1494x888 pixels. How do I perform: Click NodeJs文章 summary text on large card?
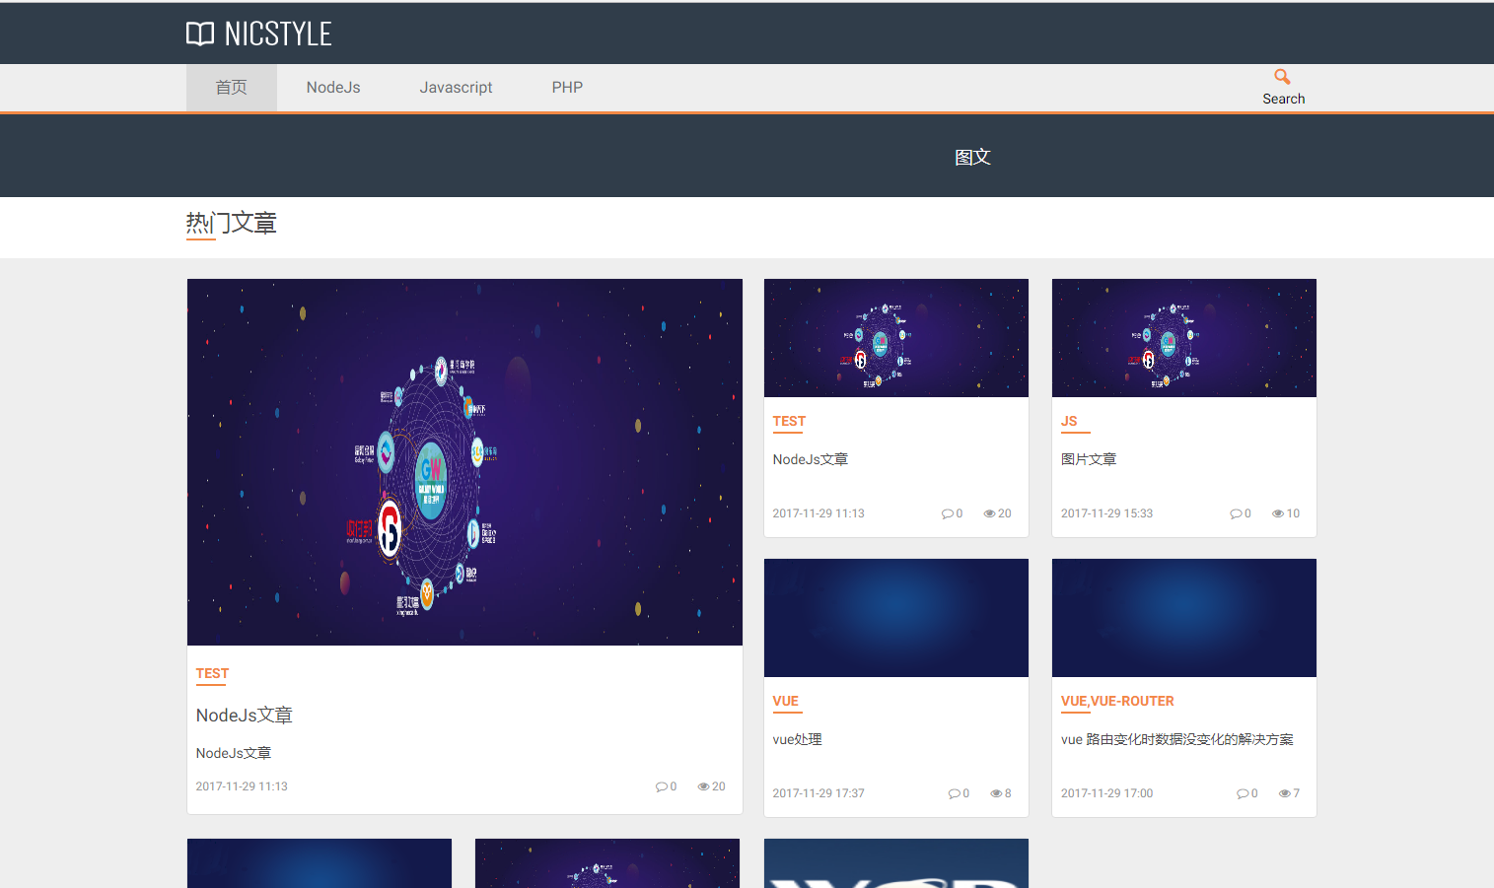click(x=234, y=753)
